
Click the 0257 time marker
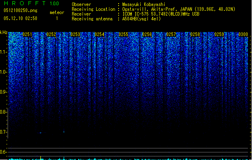click(x=171, y=34)
